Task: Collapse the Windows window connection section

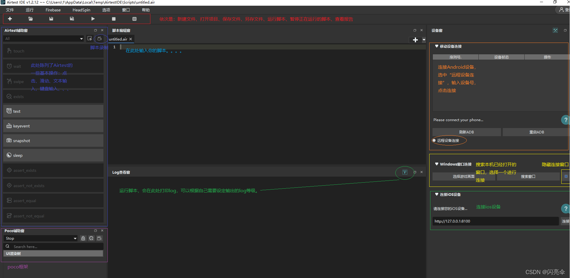Action: (x=437, y=164)
